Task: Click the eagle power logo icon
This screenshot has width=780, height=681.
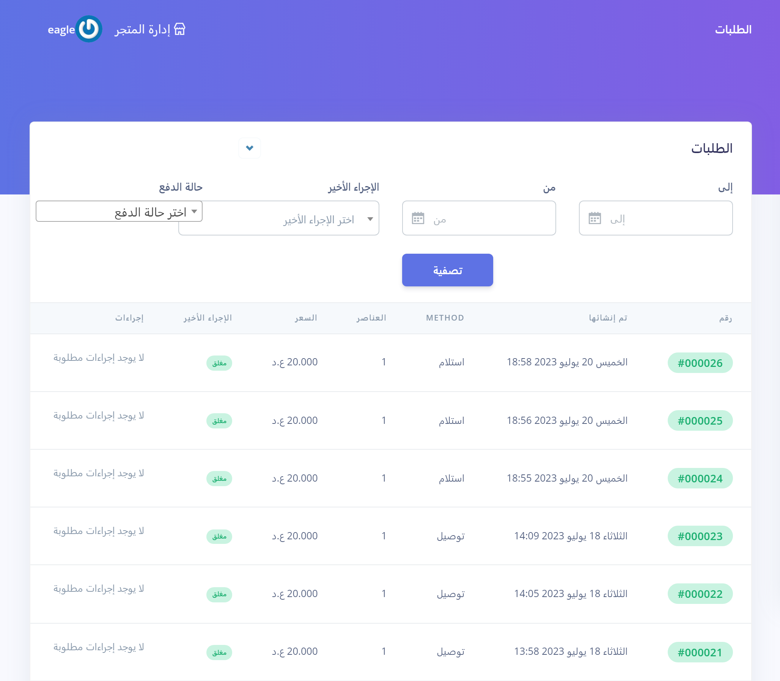Action: click(88, 29)
